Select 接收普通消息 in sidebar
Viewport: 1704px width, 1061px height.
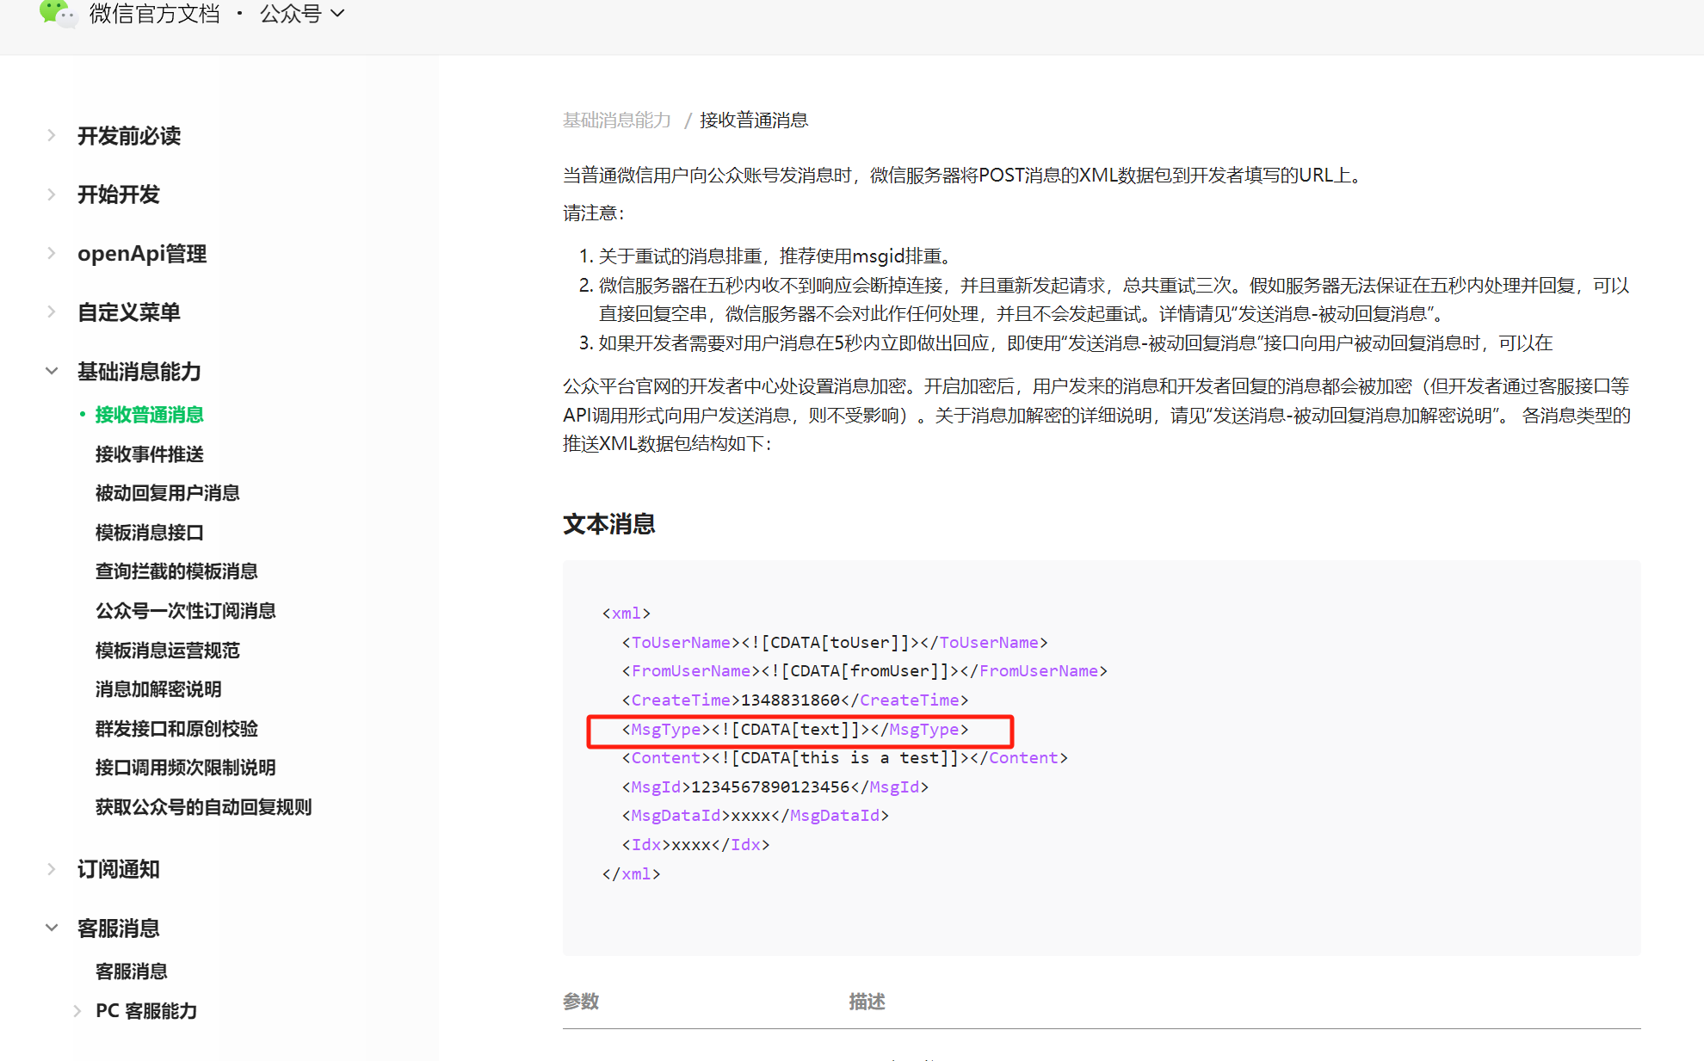(149, 415)
